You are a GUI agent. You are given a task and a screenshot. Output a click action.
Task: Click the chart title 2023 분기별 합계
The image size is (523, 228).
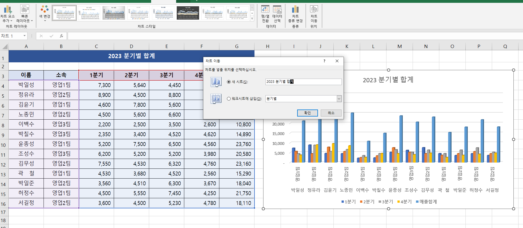pos(388,80)
